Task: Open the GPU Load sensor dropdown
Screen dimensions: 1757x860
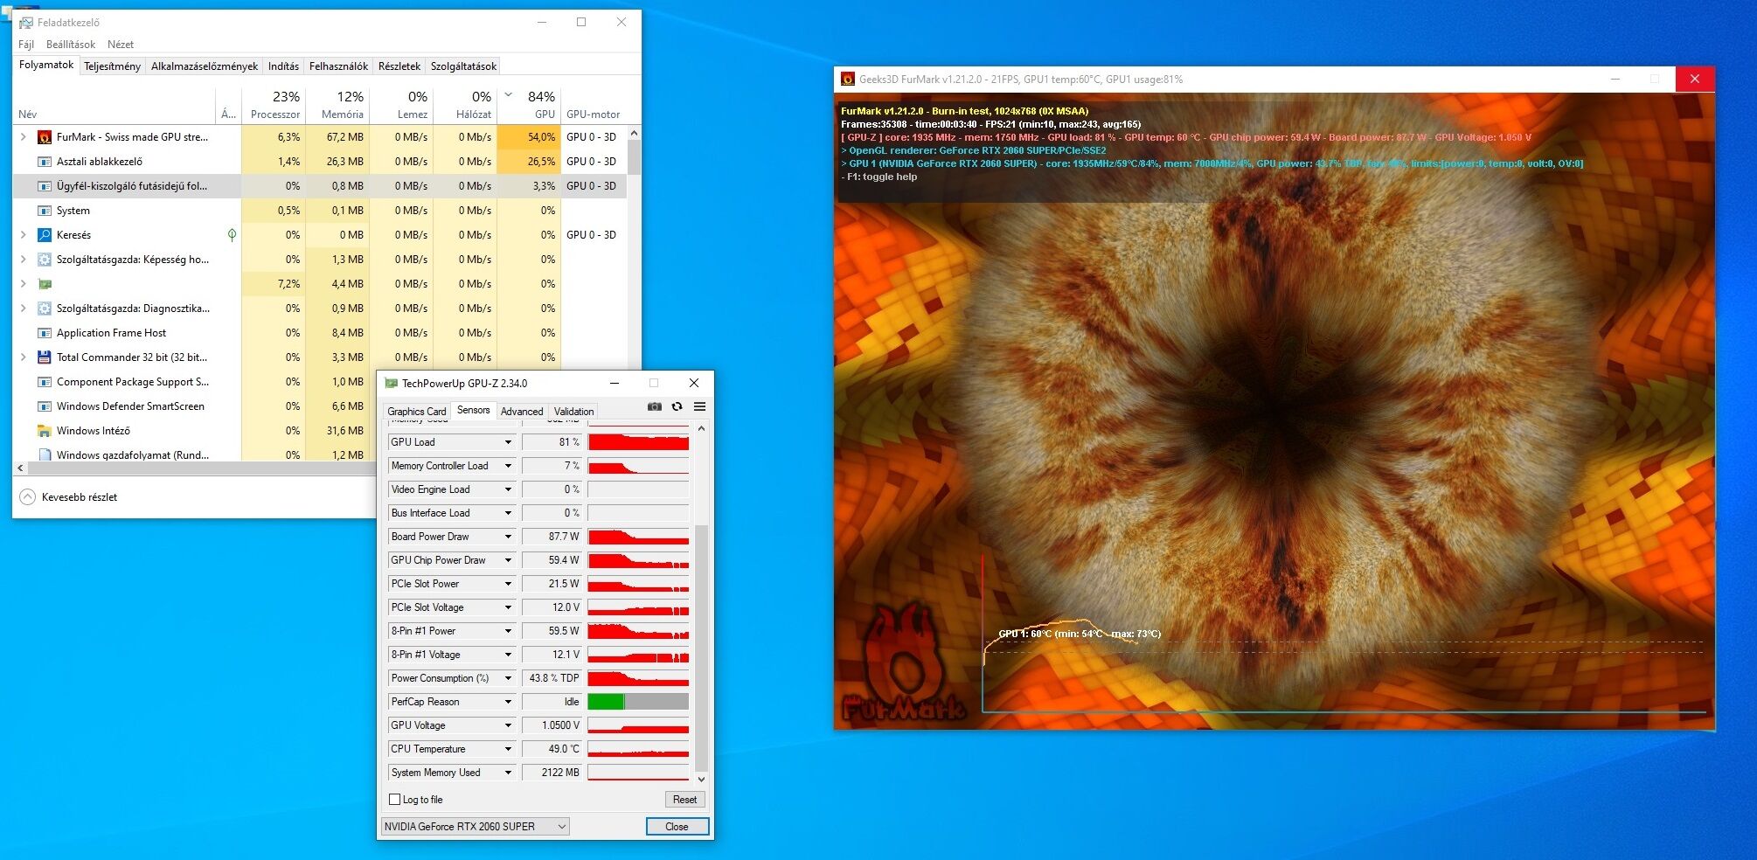Action: pos(508,442)
